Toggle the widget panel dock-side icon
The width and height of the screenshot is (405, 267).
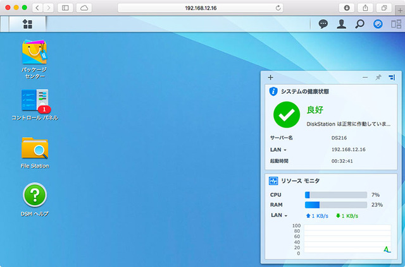392,77
